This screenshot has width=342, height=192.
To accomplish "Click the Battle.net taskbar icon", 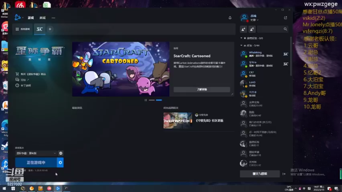I will [x=58, y=188].
